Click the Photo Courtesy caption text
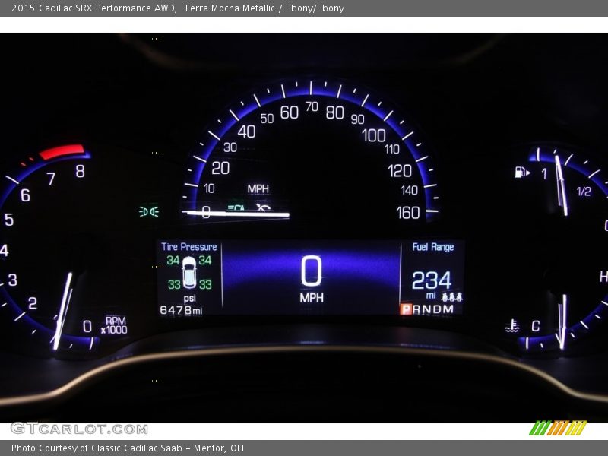 pos(128,448)
